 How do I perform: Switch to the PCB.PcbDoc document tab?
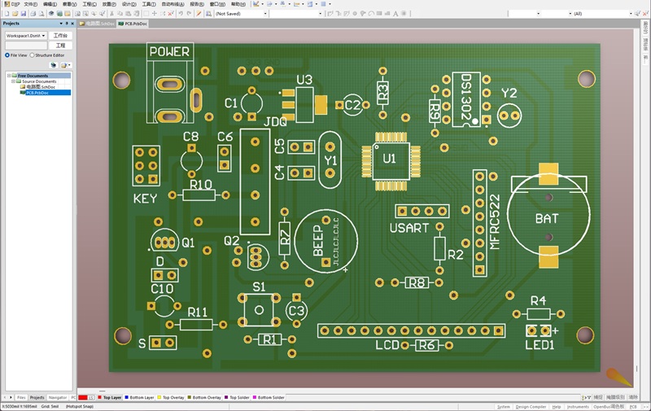tap(133, 24)
